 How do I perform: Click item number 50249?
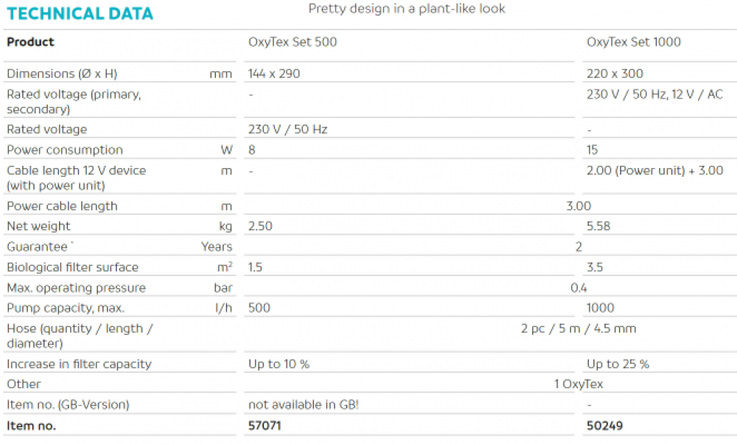pyautogui.click(x=604, y=426)
